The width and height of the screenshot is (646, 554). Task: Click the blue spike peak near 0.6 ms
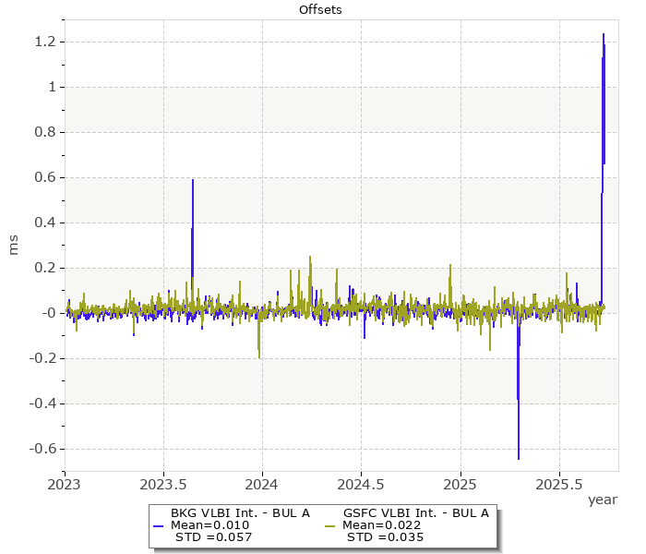[193, 180]
